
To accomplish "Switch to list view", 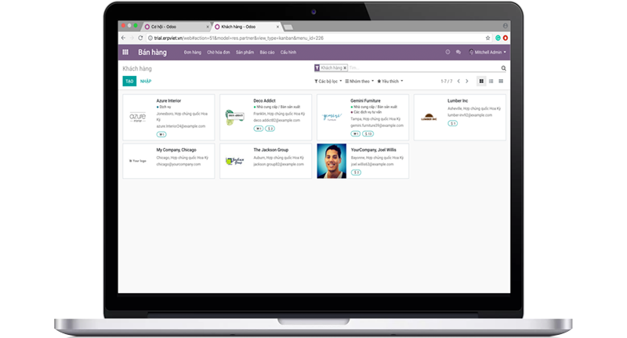I will click(491, 81).
